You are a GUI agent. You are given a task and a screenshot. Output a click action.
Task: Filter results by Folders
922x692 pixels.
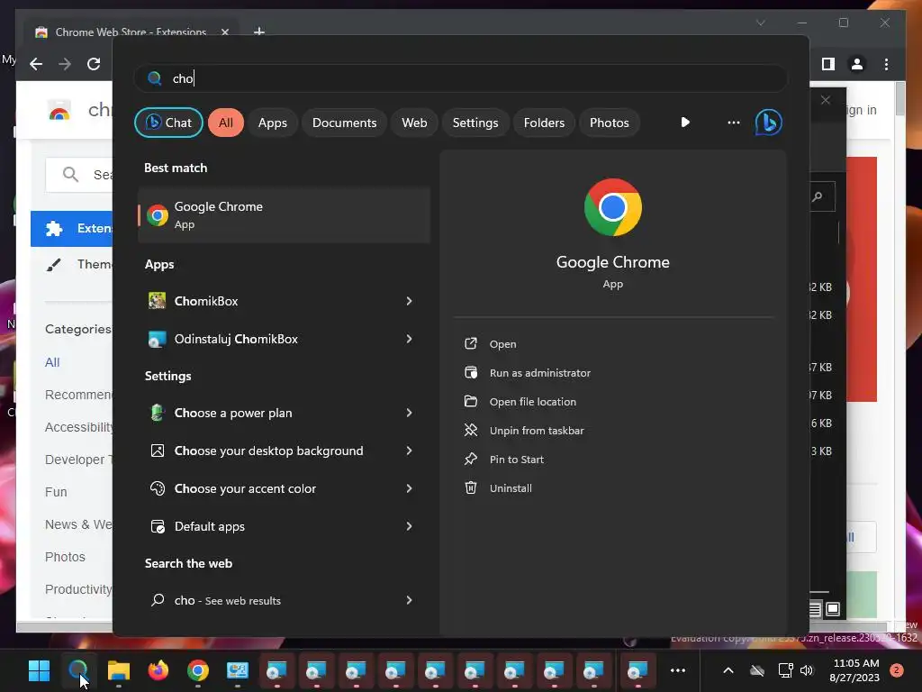[544, 123]
